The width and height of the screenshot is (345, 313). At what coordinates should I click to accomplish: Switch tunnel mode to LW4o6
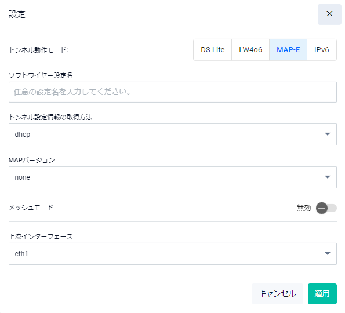[x=250, y=50]
